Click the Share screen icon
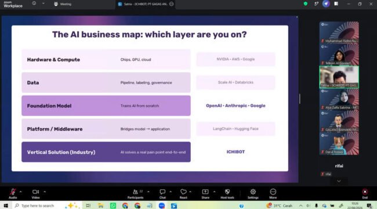 pos(205,193)
